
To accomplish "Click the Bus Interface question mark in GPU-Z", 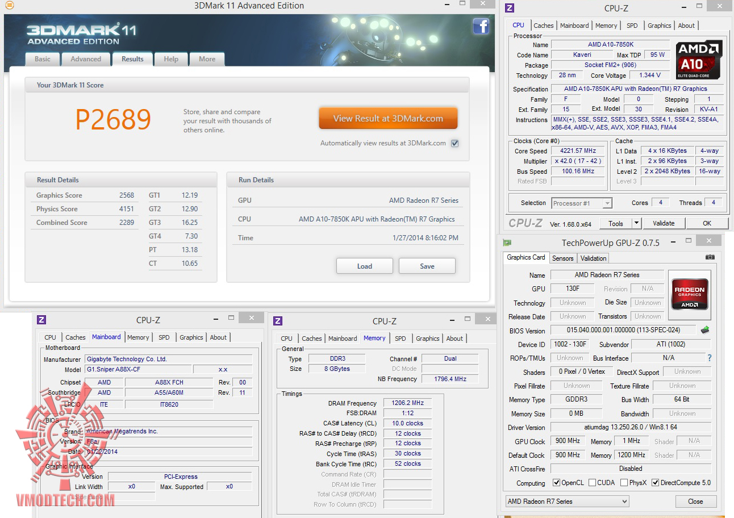I will coord(710,358).
